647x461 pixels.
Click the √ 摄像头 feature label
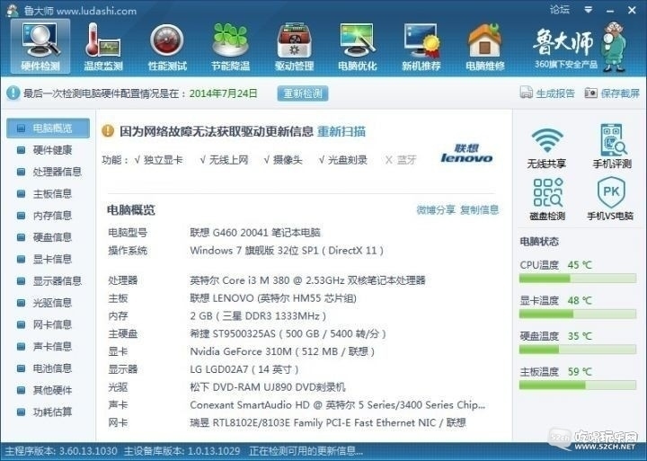(x=283, y=160)
